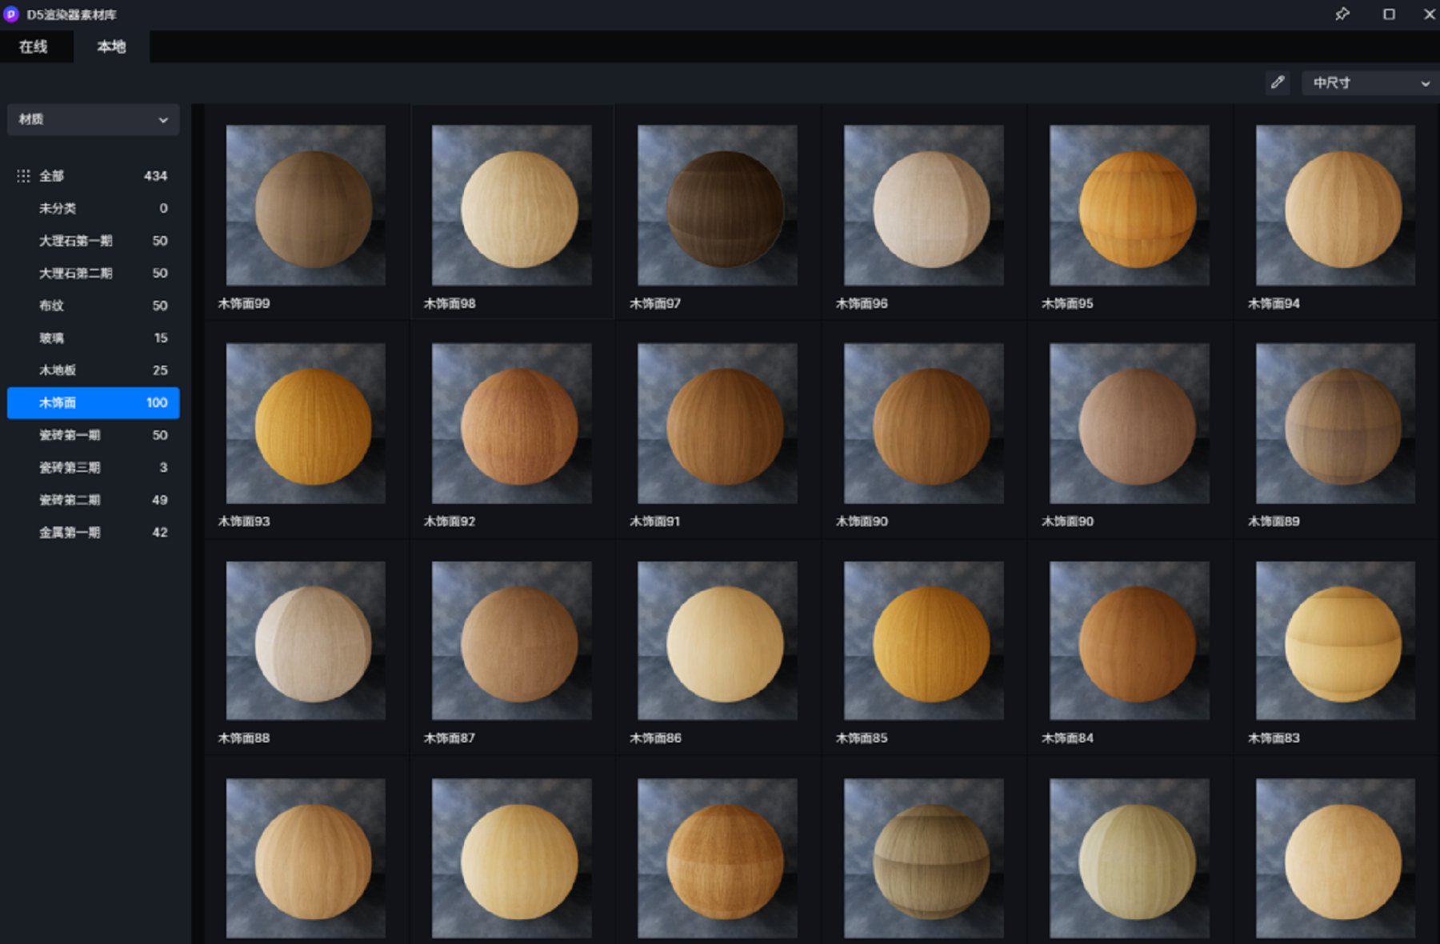Choose the 布纹 category in sidebar
Image resolution: width=1440 pixels, height=944 pixels.
[52, 306]
